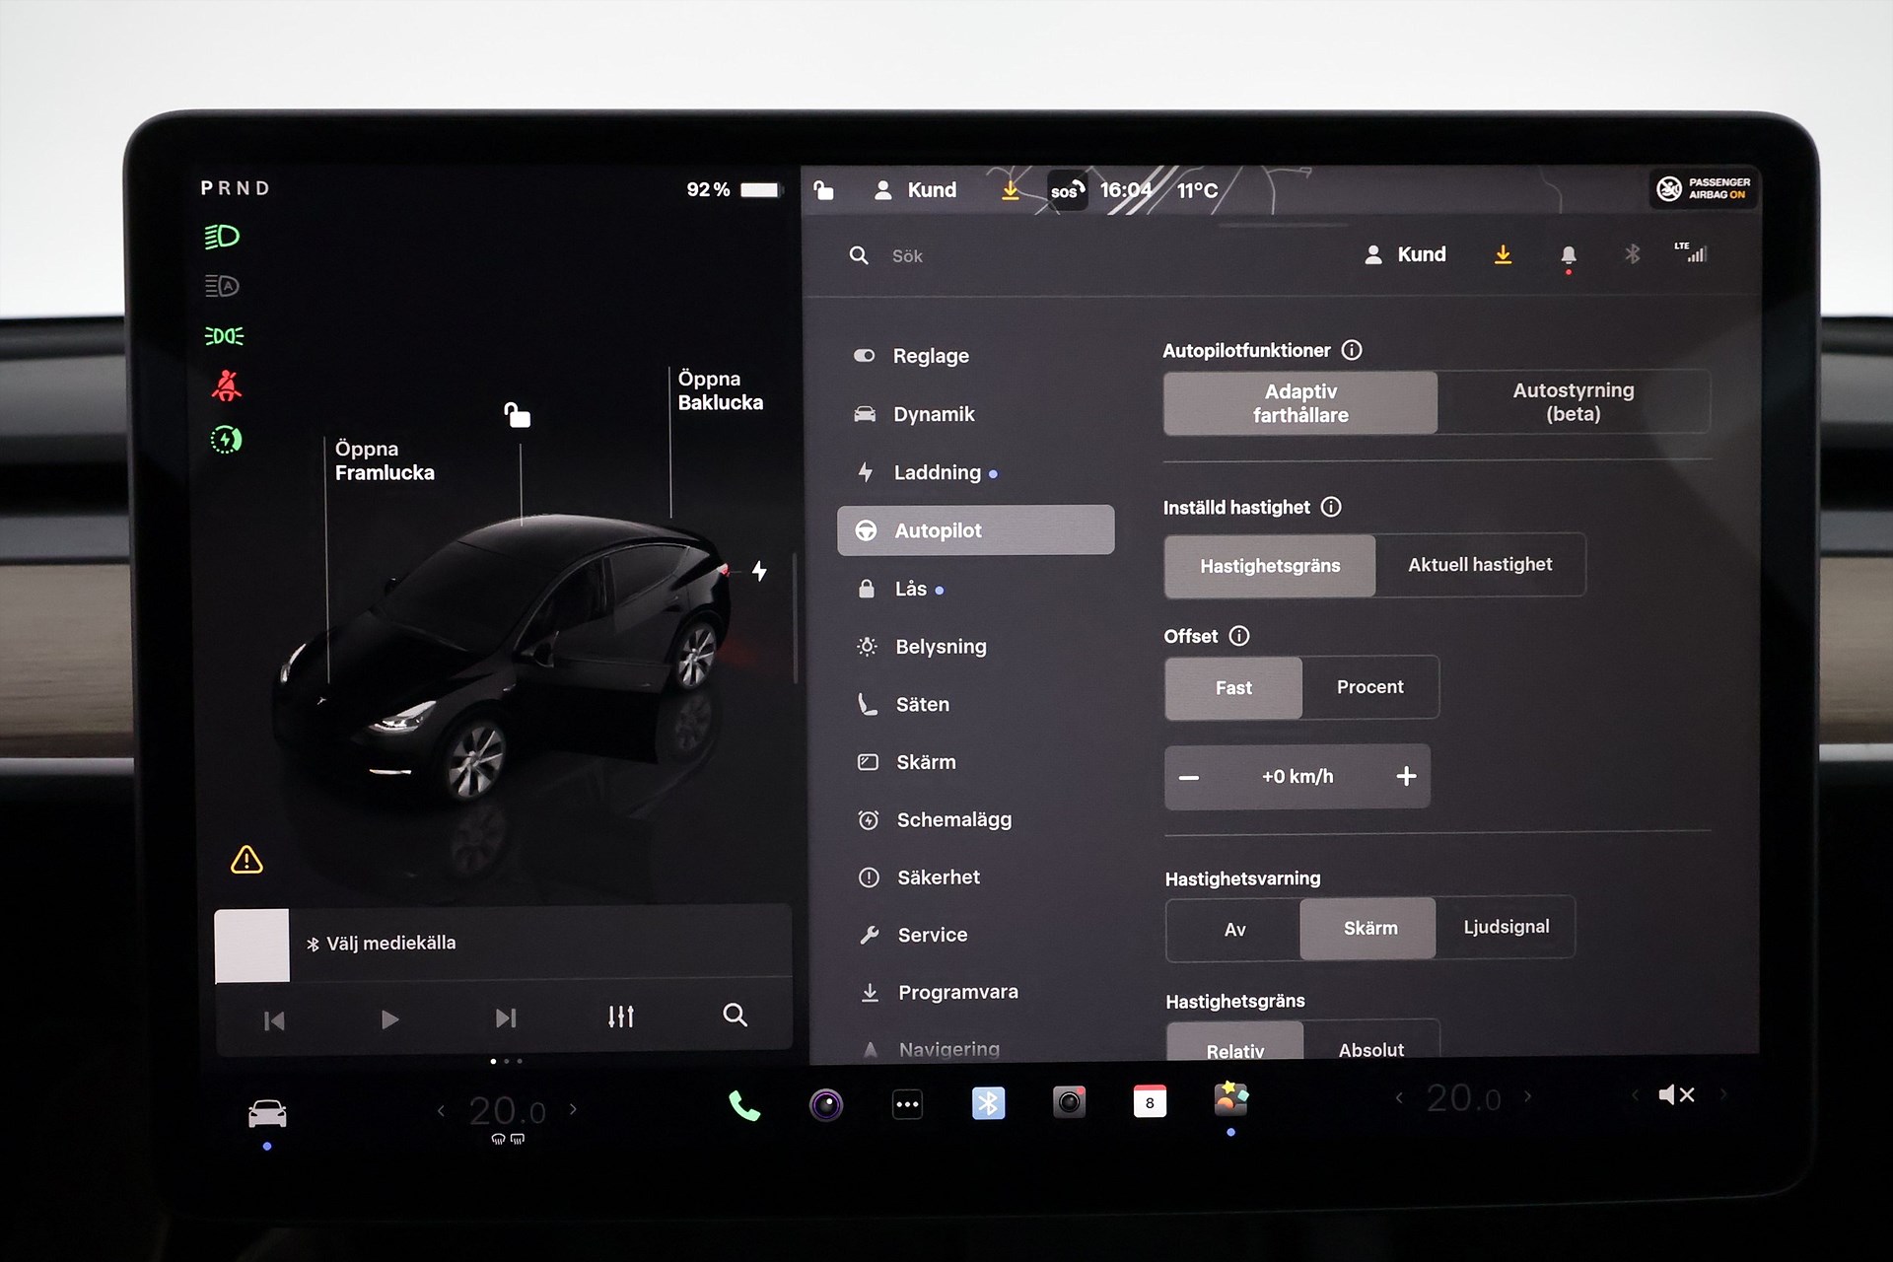Open the Laddning settings menu
1893x1262 pixels.
937,472
